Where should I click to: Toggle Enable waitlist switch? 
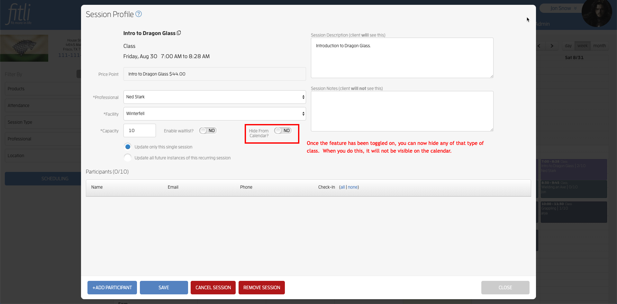[x=208, y=130]
